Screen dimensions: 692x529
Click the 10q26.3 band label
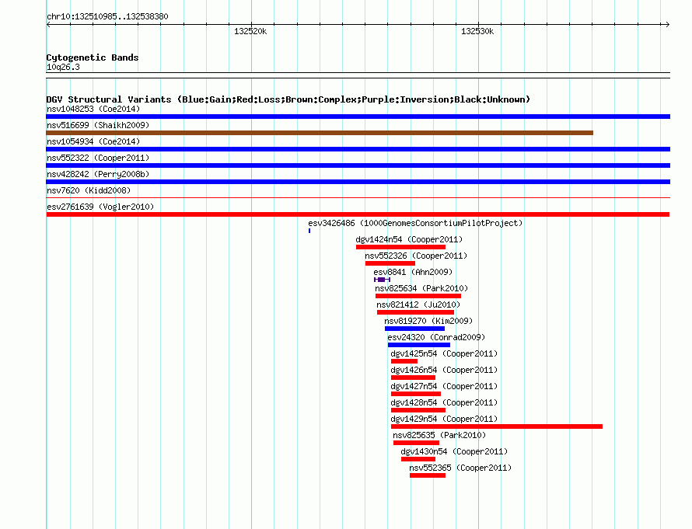(63, 67)
